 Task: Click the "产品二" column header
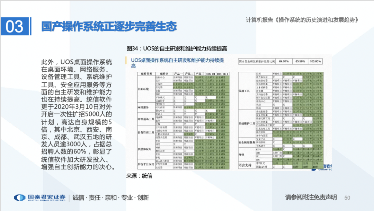click(x=189, y=74)
